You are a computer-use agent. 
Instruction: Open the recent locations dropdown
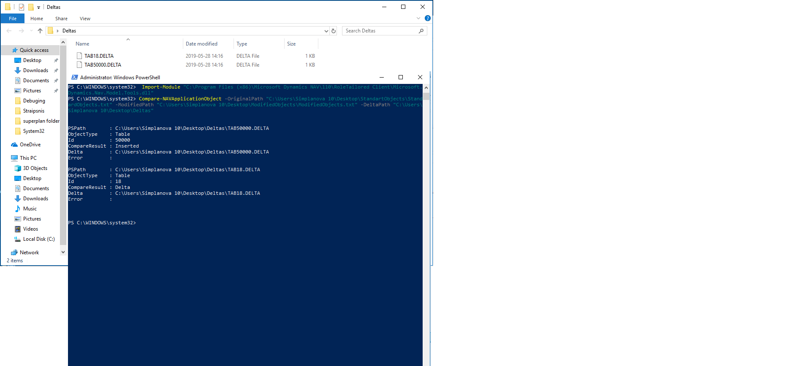click(x=31, y=31)
